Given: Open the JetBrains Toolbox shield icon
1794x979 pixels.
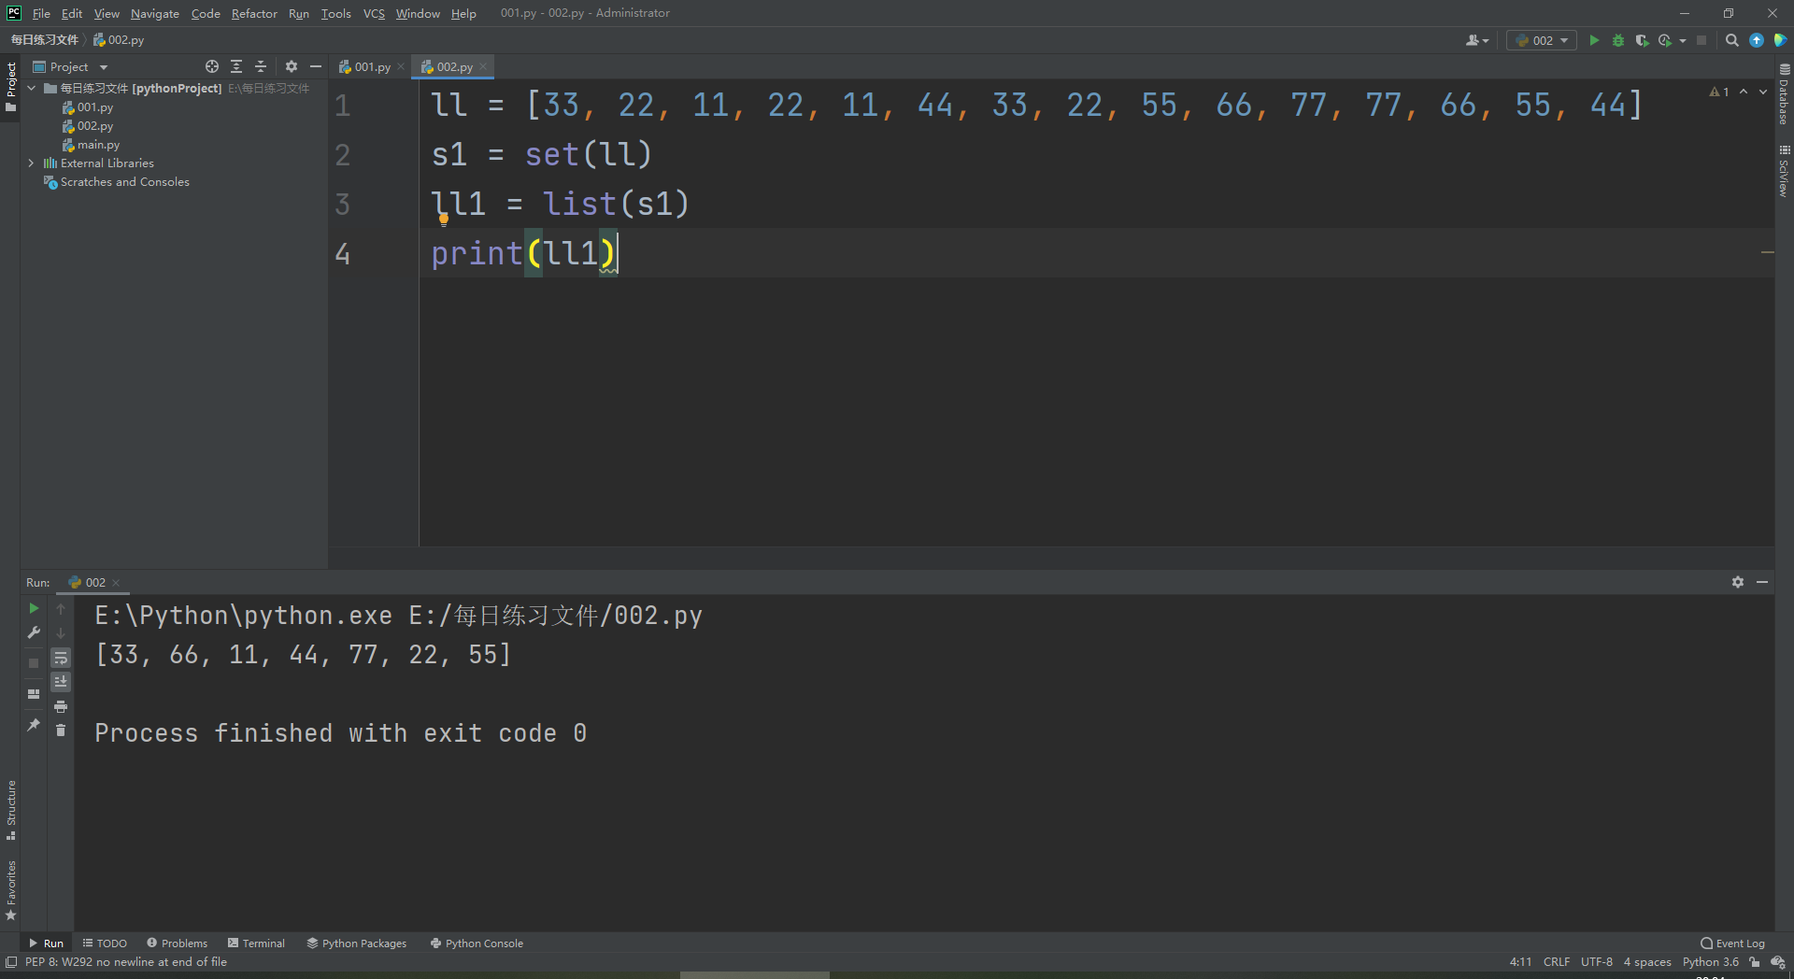Looking at the screenshot, I should coord(1780,40).
